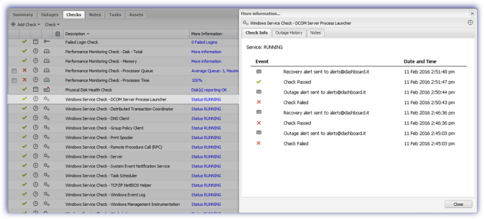Click the 100% Processor Time link
This screenshot has width=484, height=219.
point(197,80)
